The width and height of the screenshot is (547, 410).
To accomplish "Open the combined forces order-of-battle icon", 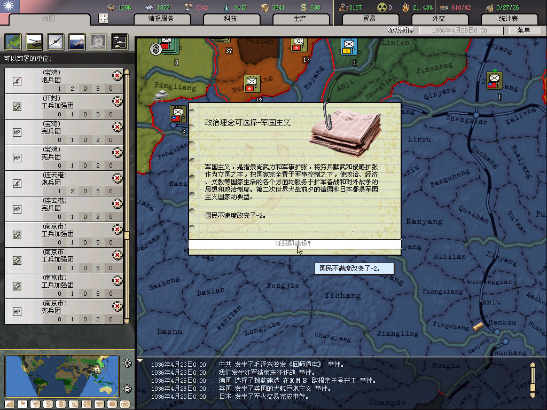I will (119, 41).
